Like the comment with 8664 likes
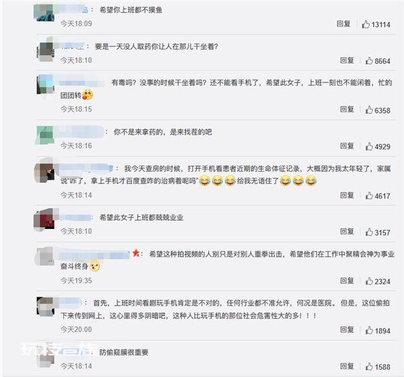The width and height of the screenshot is (404, 377). coord(369,61)
